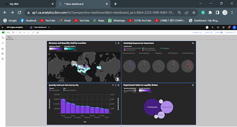Screen dimensions: 237x127
Task: Open the visualizations panel in the left sidebar
Action: [2, 48]
